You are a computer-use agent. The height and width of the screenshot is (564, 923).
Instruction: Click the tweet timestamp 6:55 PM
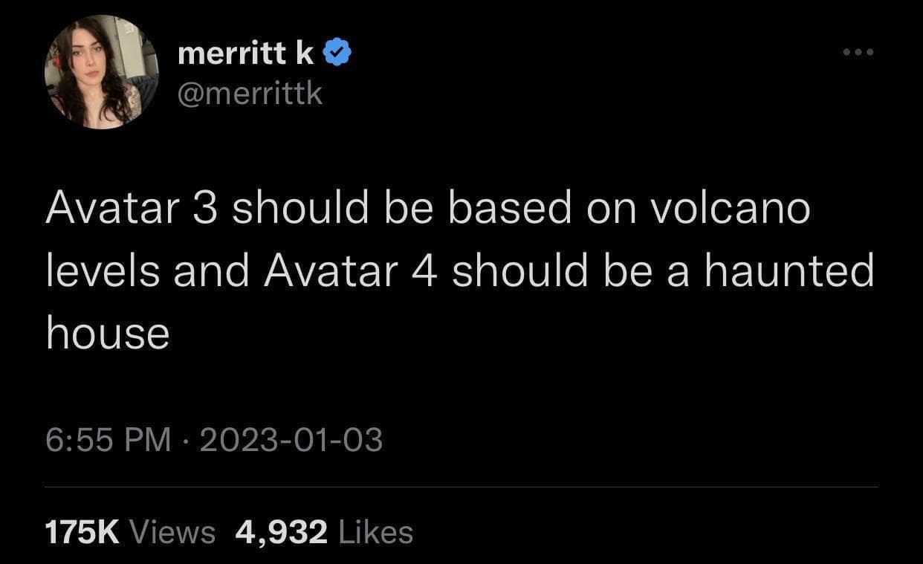(x=108, y=440)
